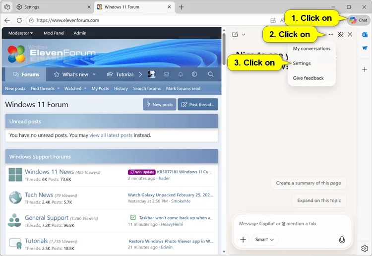Open Taskbar won't come back thread

coord(176,218)
